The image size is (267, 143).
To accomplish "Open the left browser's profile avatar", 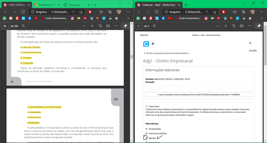I will click(x=119, y=12).
